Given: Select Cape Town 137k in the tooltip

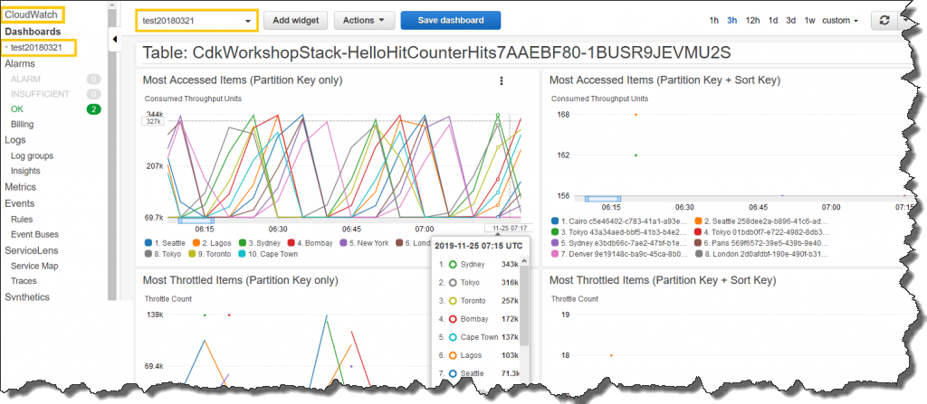Looking at the screenshot, I should pyautogui.click(x=478, y=337).
